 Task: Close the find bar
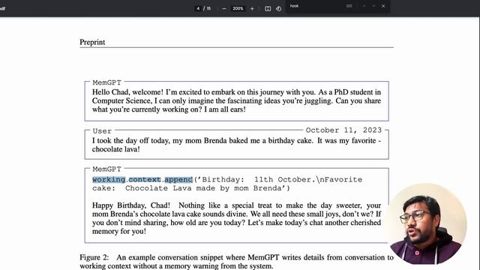383,6
